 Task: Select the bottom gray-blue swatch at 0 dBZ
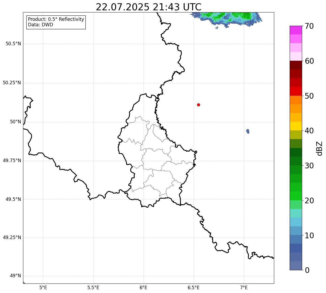[296, 266]
